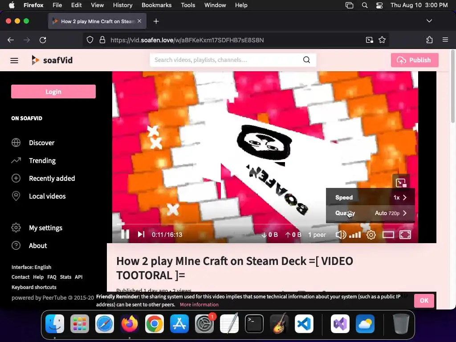Mute the video volume speaker icon

point(341,235)
